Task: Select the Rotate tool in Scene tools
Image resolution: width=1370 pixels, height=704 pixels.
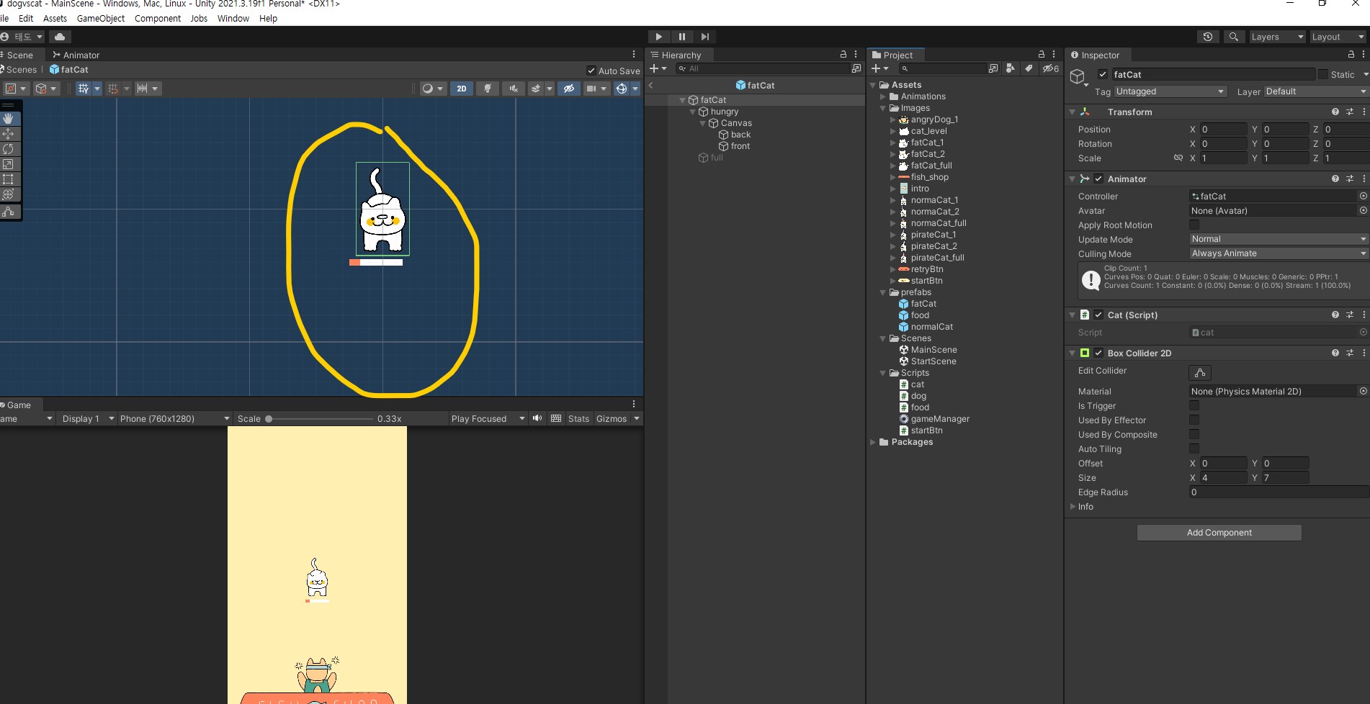Action: click(x=9, y=149)
